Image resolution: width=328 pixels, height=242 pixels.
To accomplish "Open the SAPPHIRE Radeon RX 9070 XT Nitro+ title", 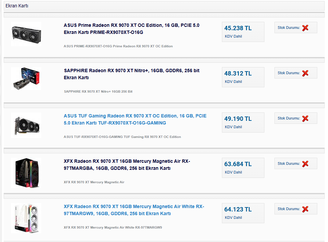I will 132,74.
